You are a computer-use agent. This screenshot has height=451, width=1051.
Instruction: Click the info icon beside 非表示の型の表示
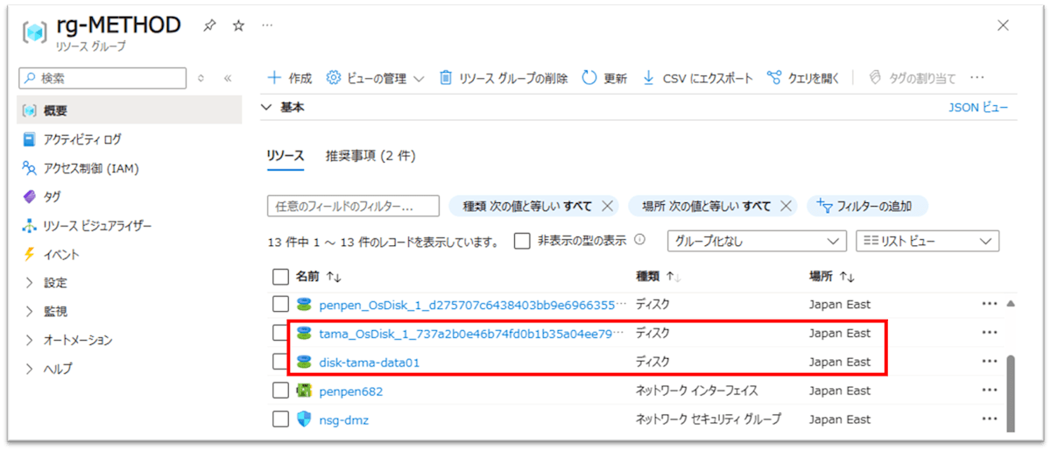(x=639, y=239)
